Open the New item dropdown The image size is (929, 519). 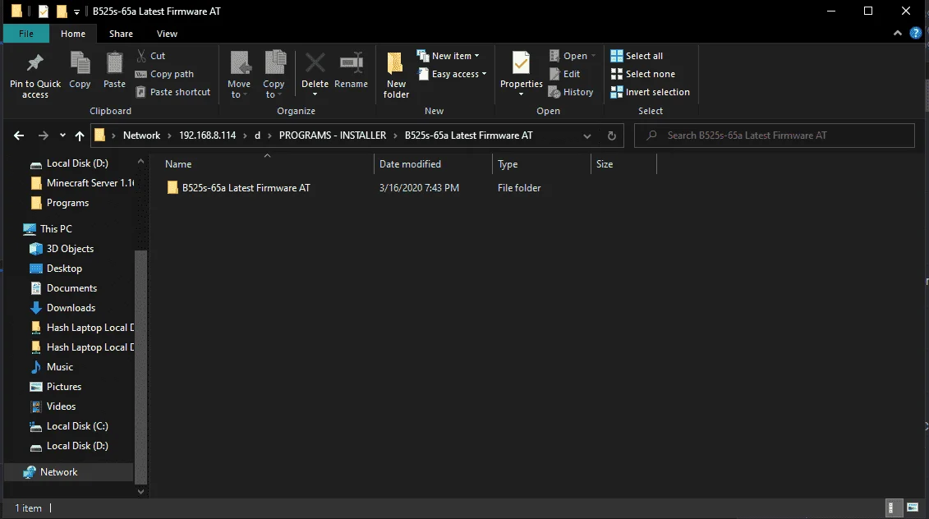(448, 56)
